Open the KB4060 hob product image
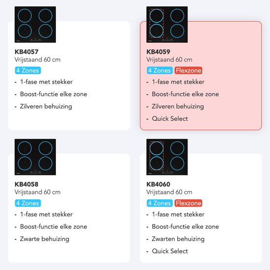The width and height of the screenshot is (270, 270). click(x=167, y=157)
